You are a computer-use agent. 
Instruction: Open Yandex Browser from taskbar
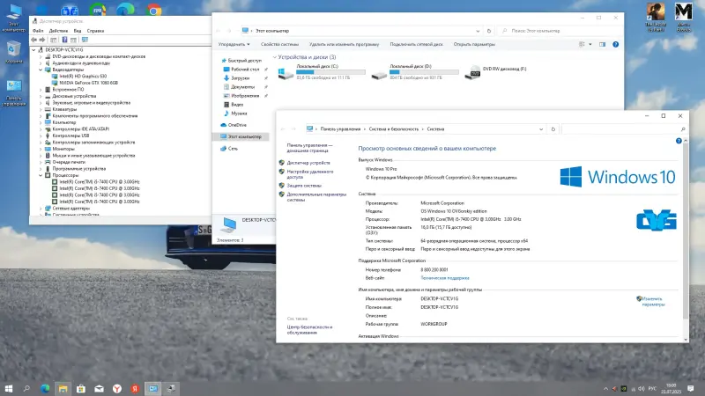(117, 389)
